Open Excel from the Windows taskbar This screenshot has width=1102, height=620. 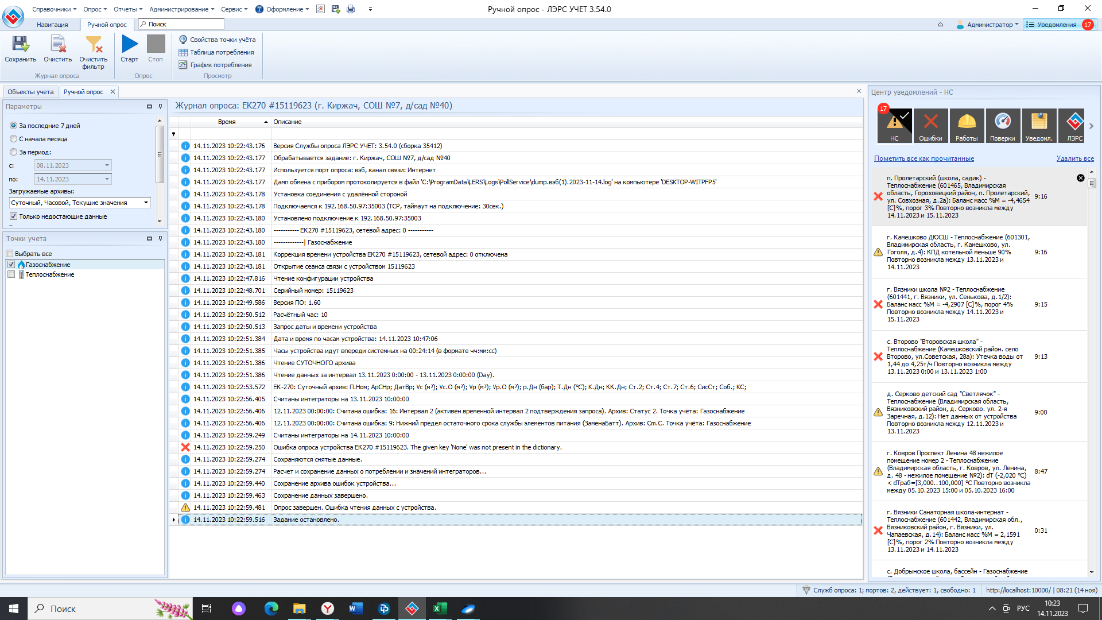coord(440,609)
